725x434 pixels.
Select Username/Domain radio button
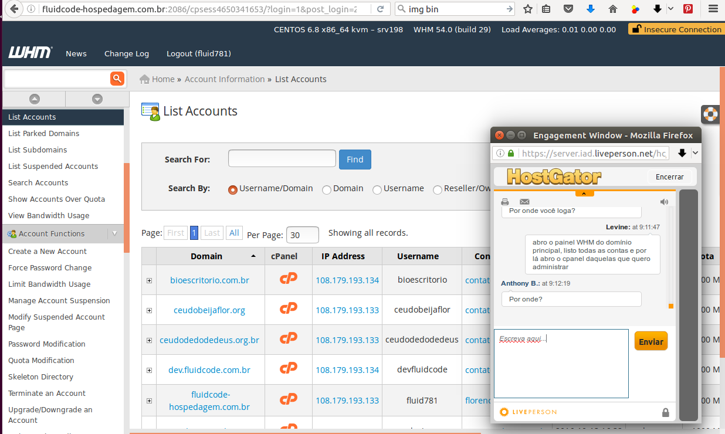(233, 189)
